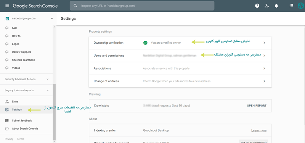The height and width of the screenshot is (143, 305).
Task: Click the Sitelinks searchbox layers icon
Action: click(x=7, y=60)
